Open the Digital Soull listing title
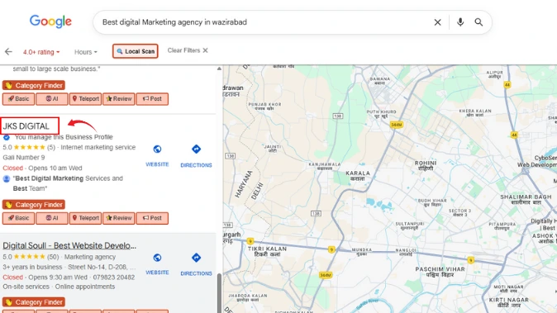This screenshot has height=313, width=557. coord(69,245)
